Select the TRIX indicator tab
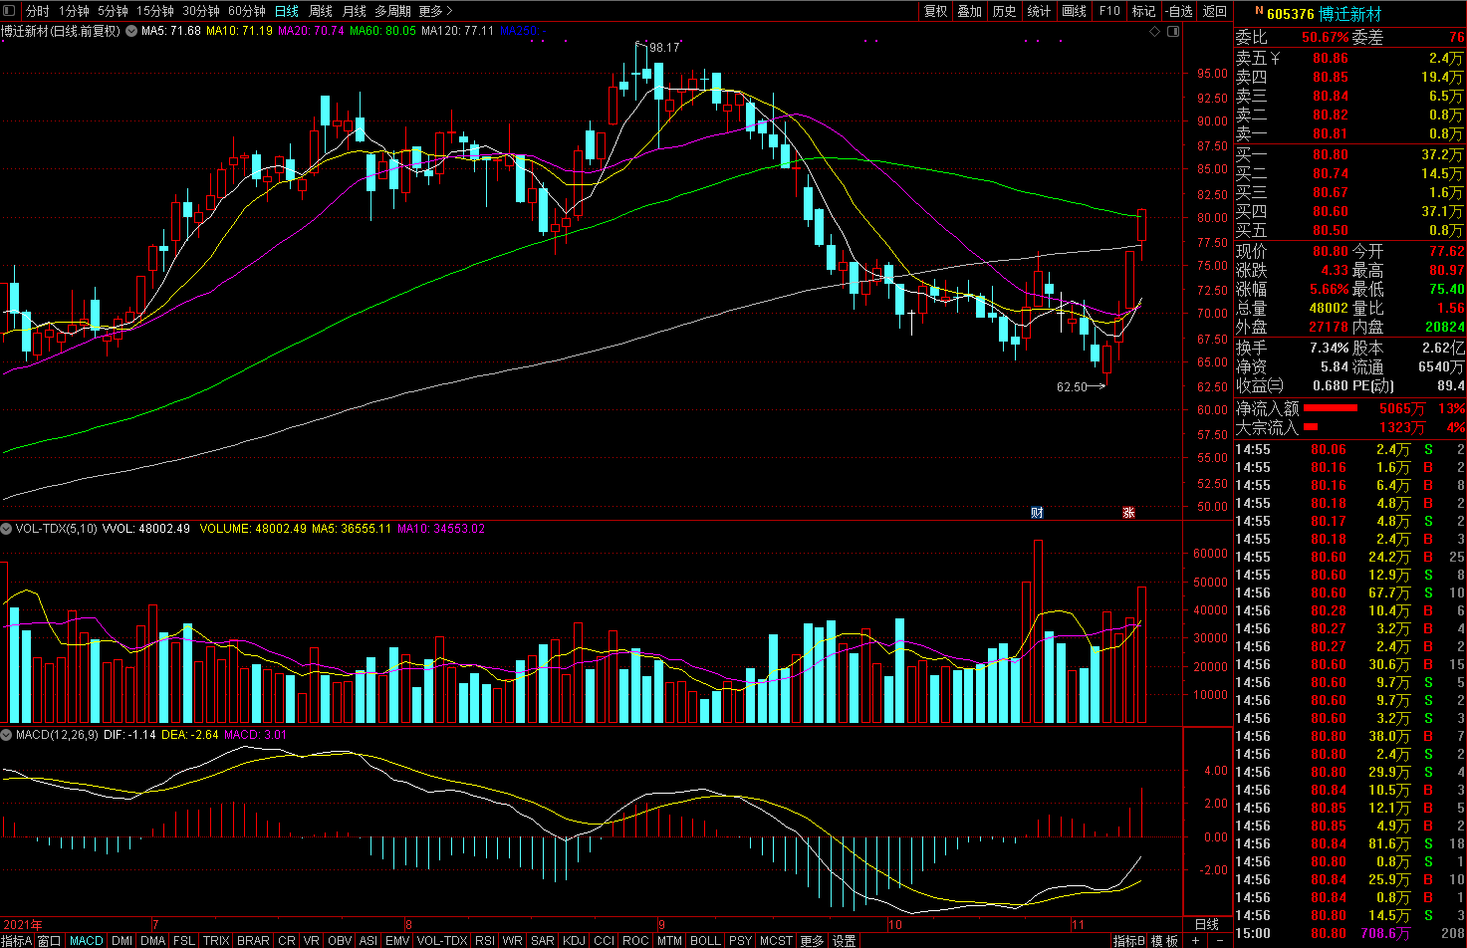 click(x=216, y=940)
